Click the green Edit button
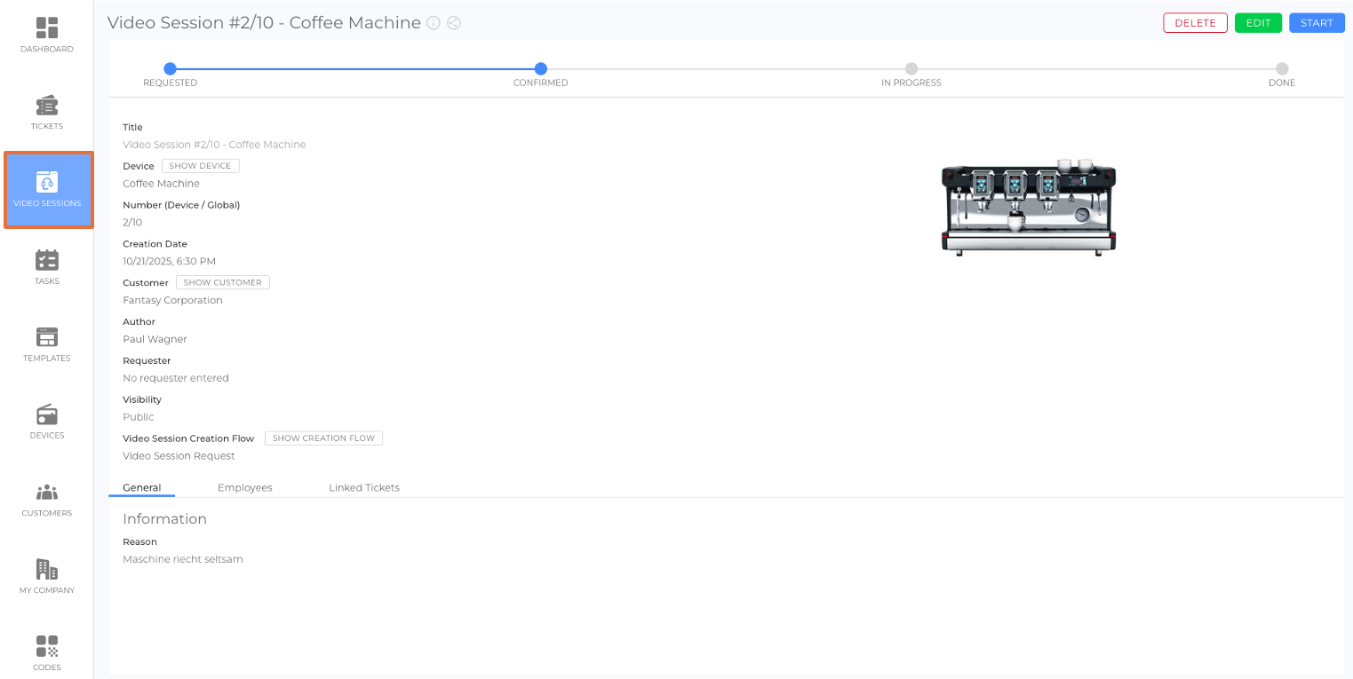The width and height of the screenshot is (1353, 679). click(x=1258, y=23)
